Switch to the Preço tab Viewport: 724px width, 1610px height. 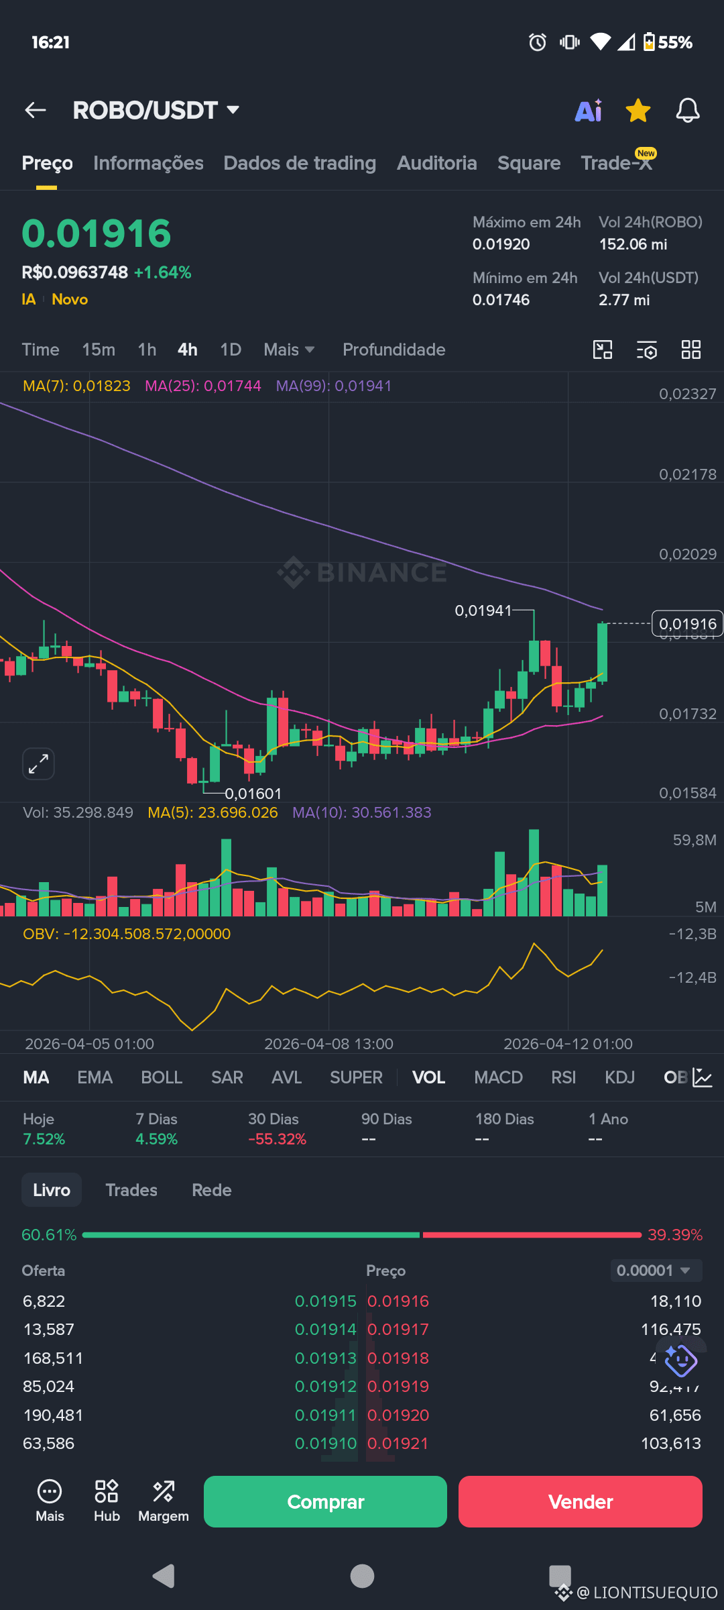[47, 163]
